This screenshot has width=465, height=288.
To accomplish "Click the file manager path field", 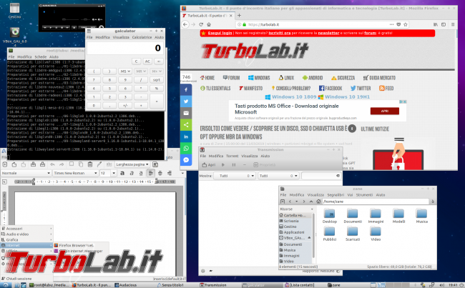I will [376, 202].
